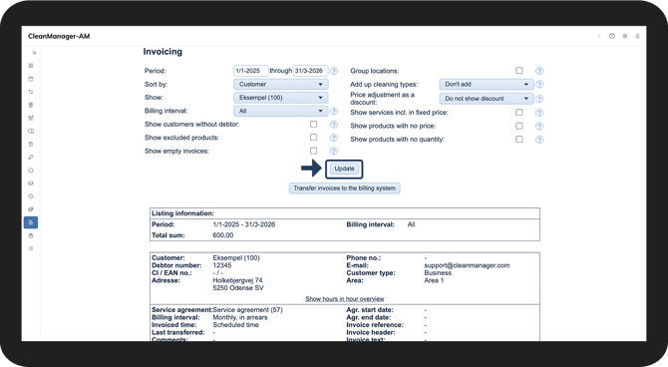Check the Show empty invoices box
Screen dimensions: 668x367
pos(313,151)
